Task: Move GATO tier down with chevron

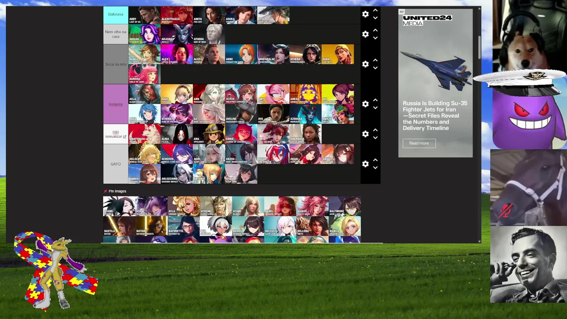Action: click(x=375, y=168)
